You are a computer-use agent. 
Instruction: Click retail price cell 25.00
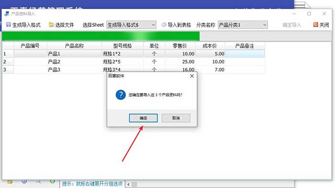[180, 62]
